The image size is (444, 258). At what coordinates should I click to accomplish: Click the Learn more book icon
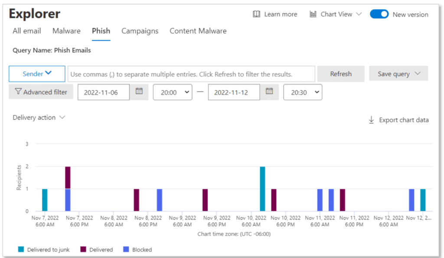click(257, 14)
